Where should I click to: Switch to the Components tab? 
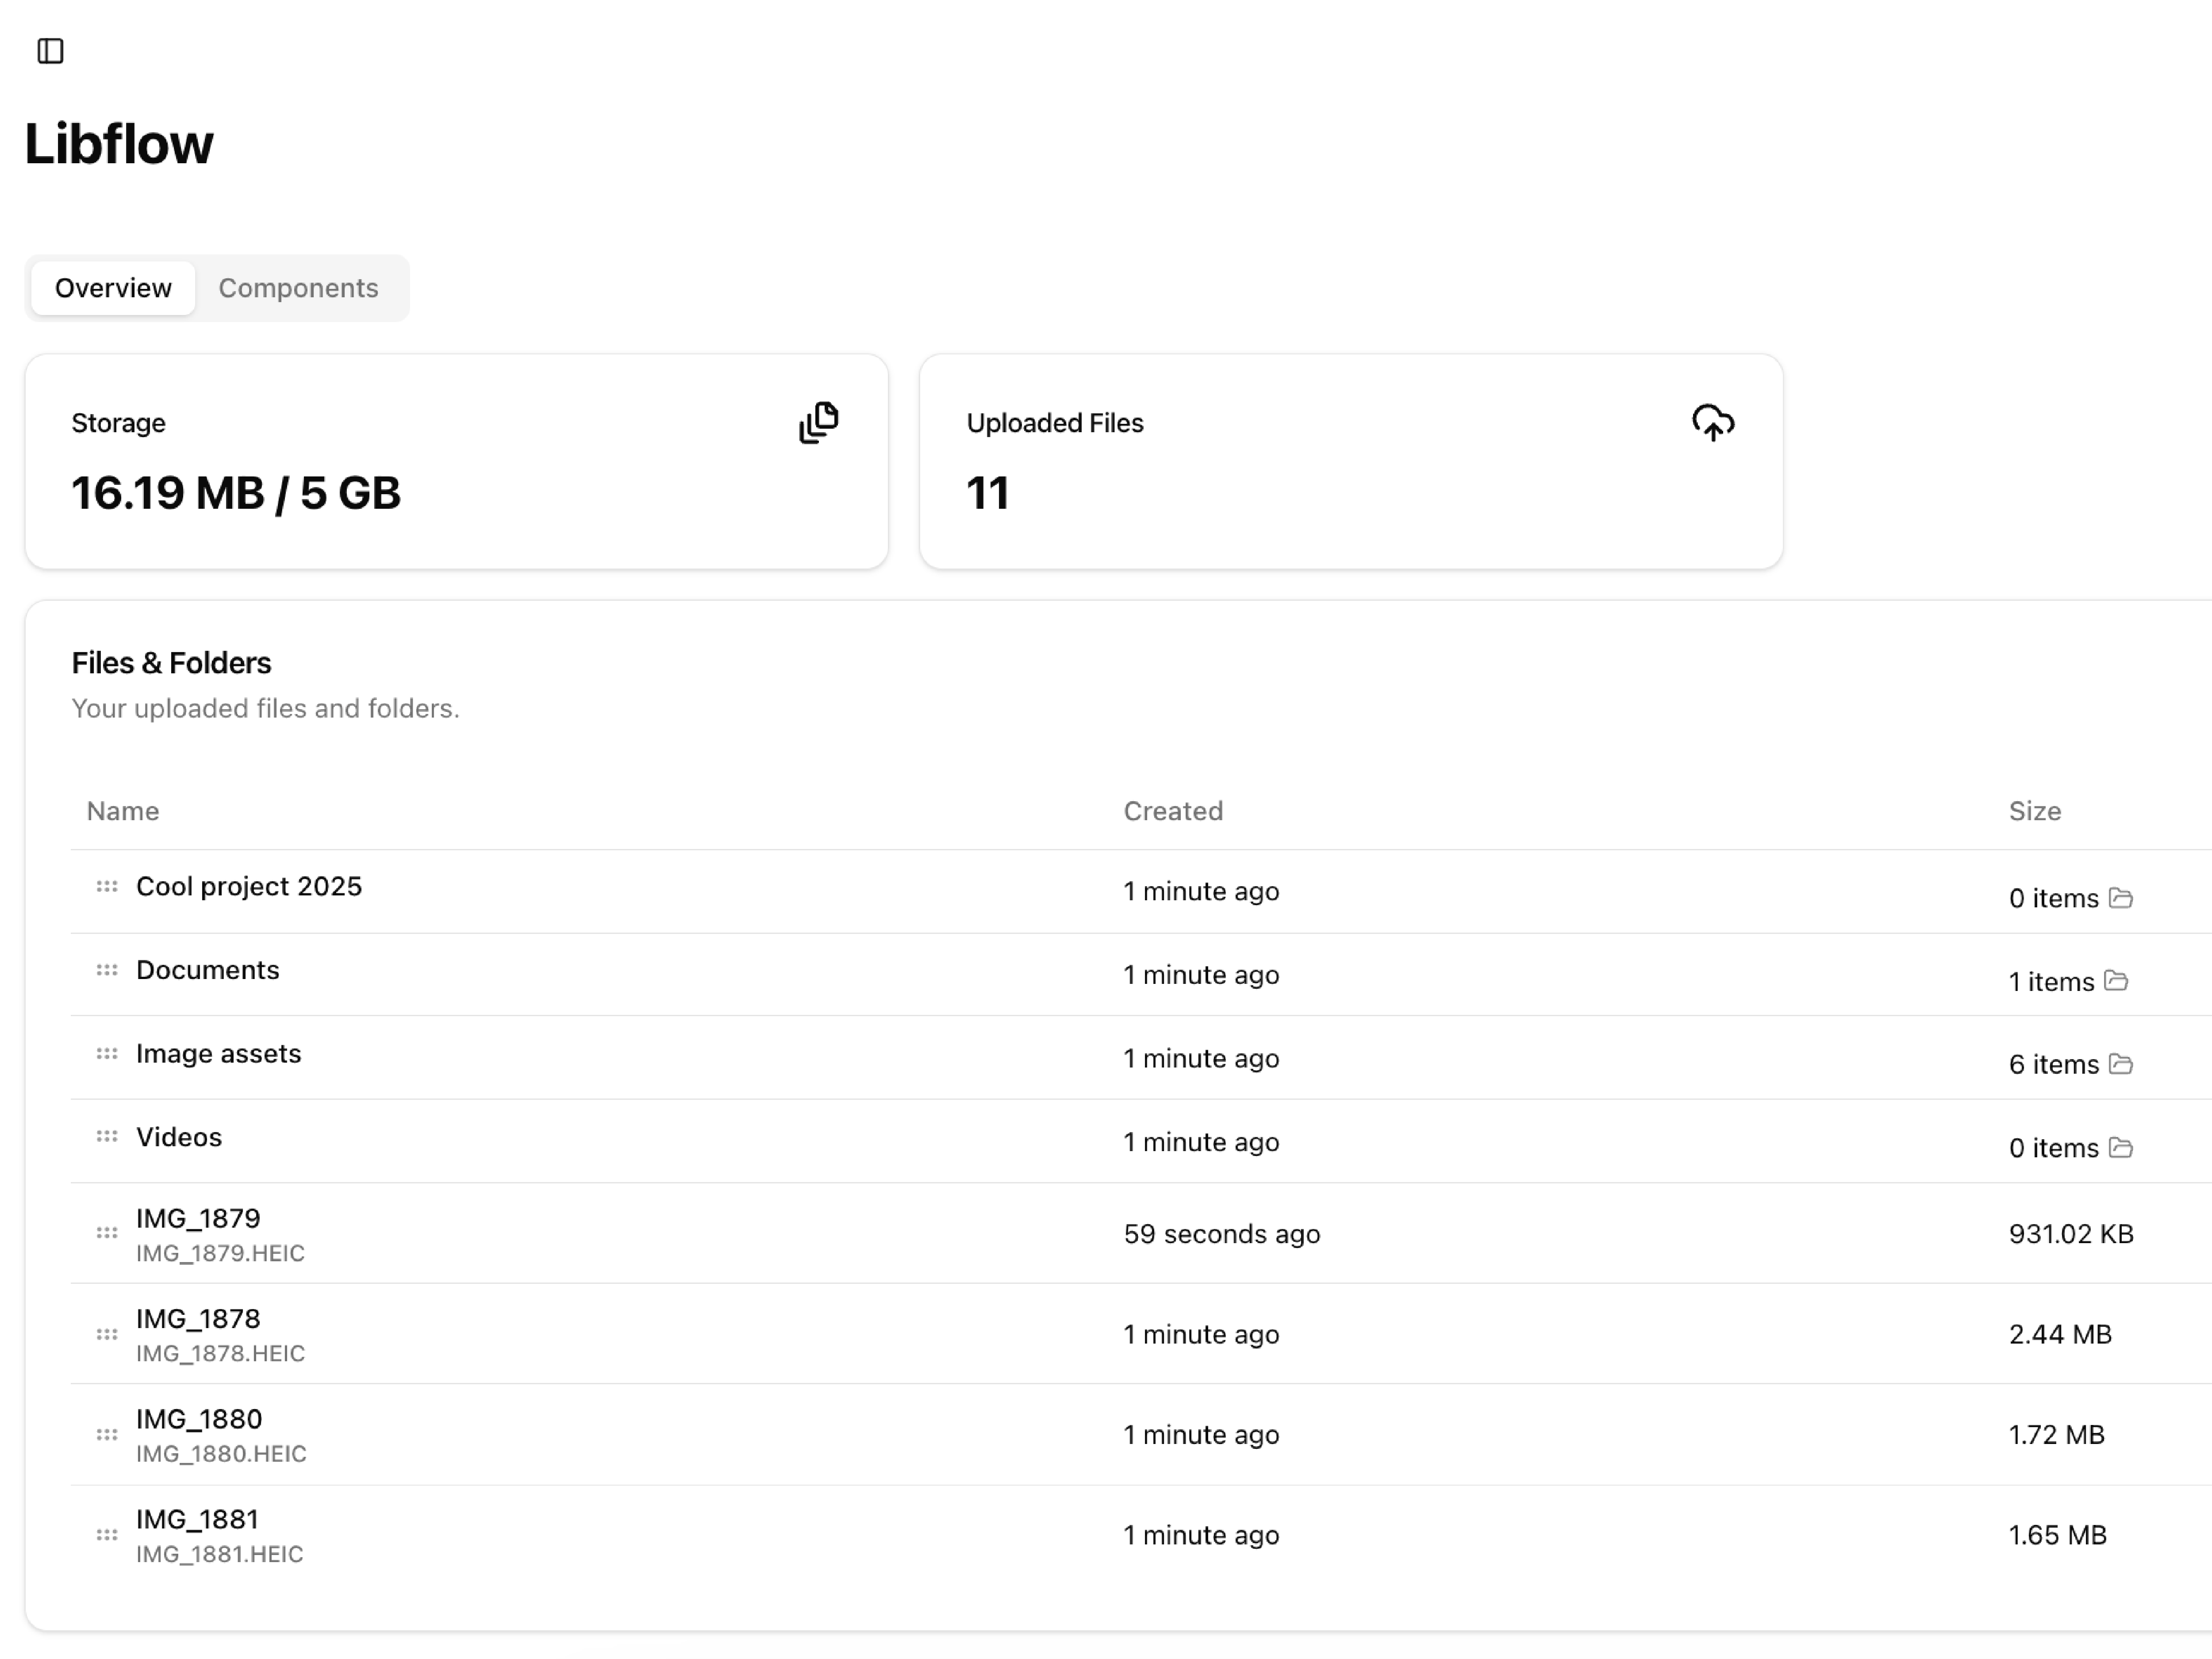(298, 288)
